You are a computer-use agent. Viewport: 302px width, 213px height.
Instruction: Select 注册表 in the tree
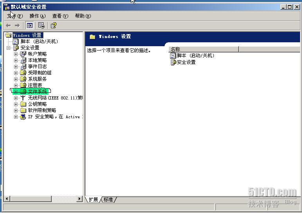(35, 85)
